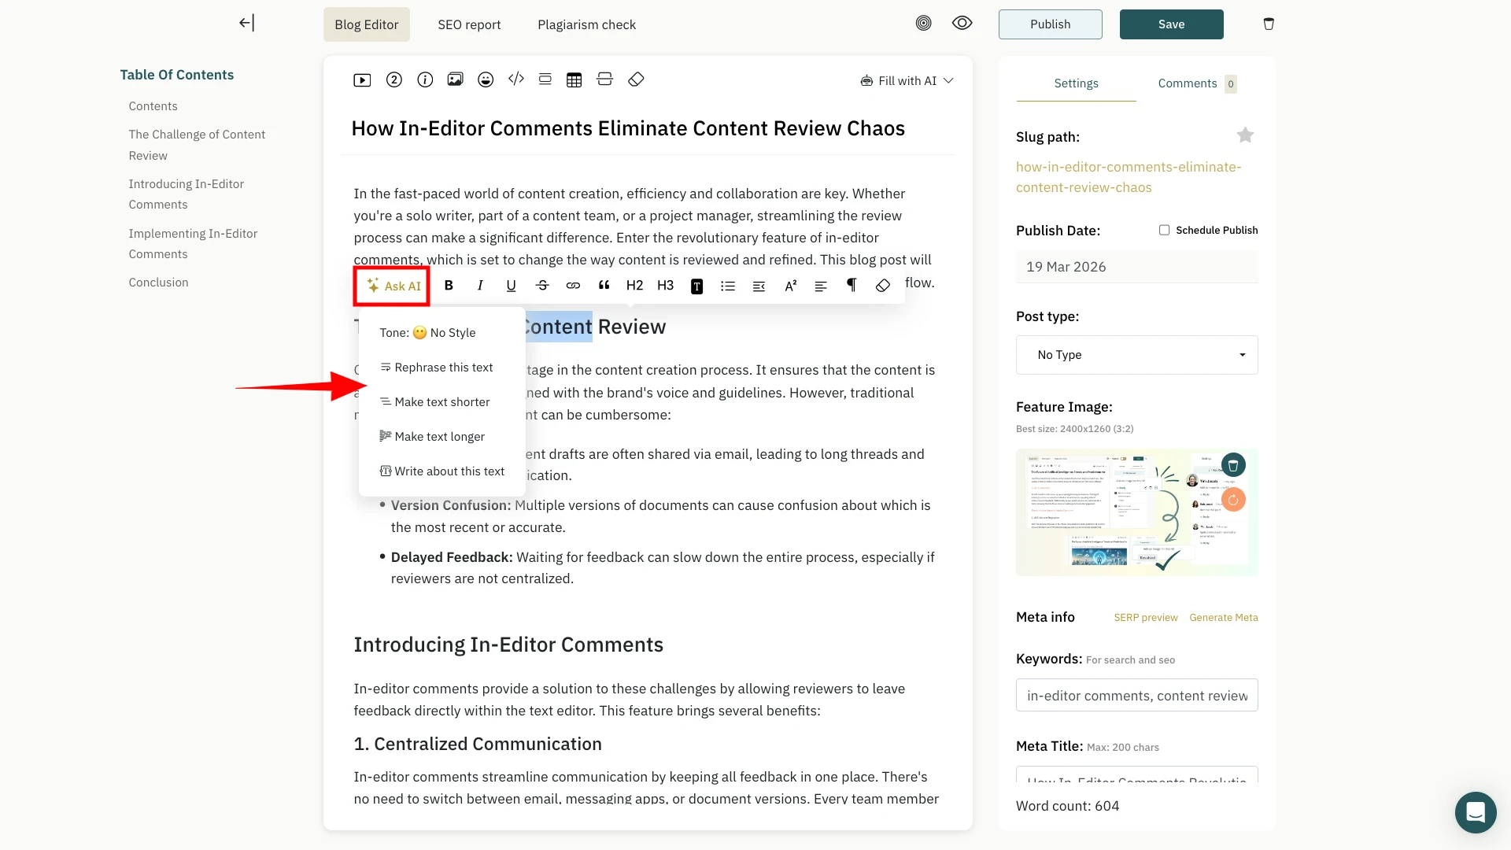Switch to the SEO report tab
This screenshot has width=1511, height=850.
[x=469, y=24]
